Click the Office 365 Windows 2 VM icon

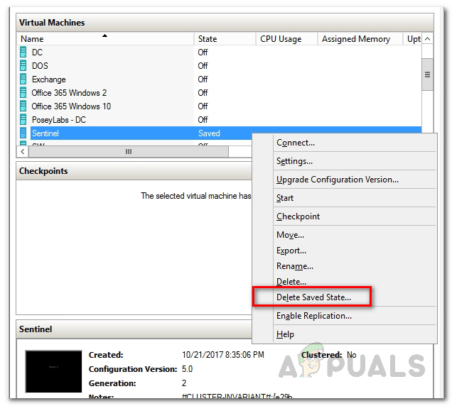pyautogui.click(x=23, y=93)
